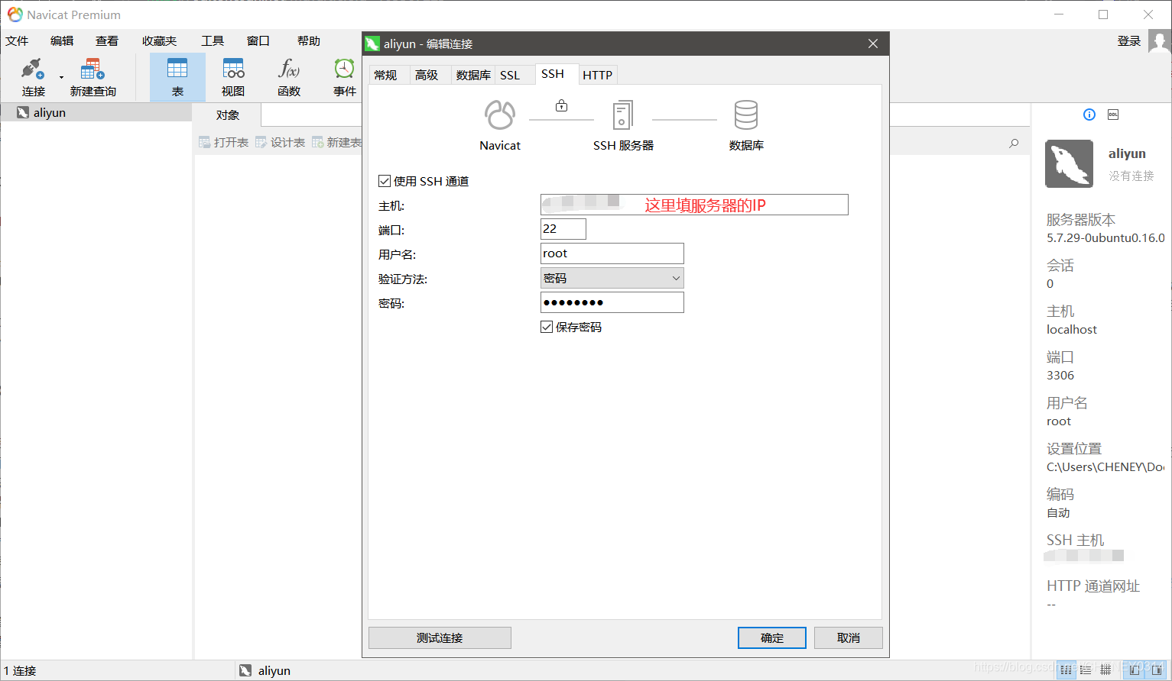Click the 数据库 cylinder icon in diagram

tap(746, 115)
